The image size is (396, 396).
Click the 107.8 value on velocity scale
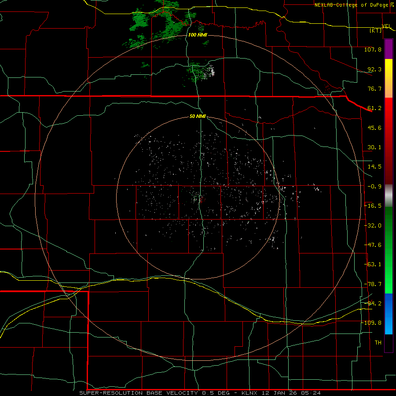373,49
